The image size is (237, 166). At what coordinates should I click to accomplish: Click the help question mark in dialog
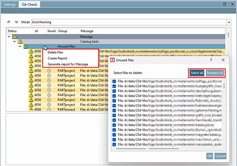(x=211, y=60)
